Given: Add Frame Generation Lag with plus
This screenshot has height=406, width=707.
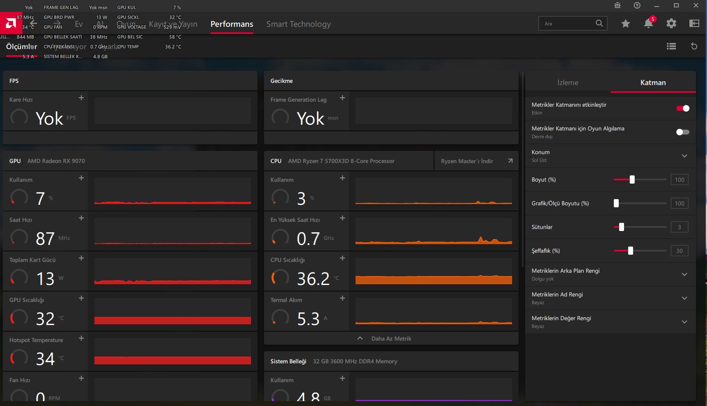Looking at the screenshot, I should click(342, 98).
